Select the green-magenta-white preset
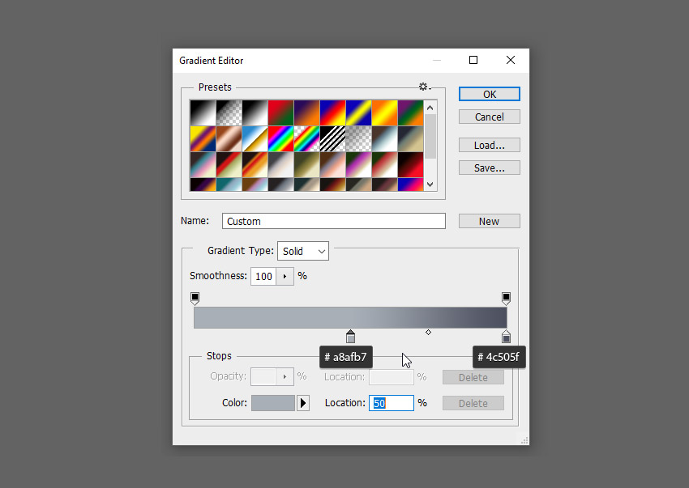 click(x=358, y=164)
